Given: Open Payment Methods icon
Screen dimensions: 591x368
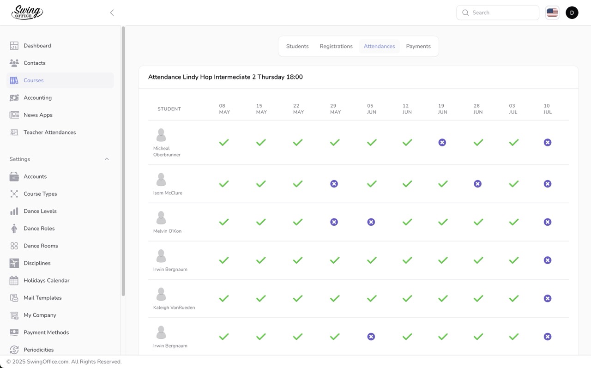Looking at the screenshot, I should coord(14,332).
